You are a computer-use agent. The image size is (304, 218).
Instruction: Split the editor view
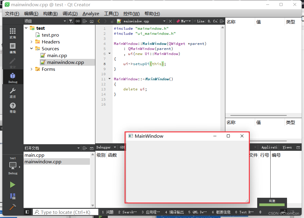coord(222,21)
